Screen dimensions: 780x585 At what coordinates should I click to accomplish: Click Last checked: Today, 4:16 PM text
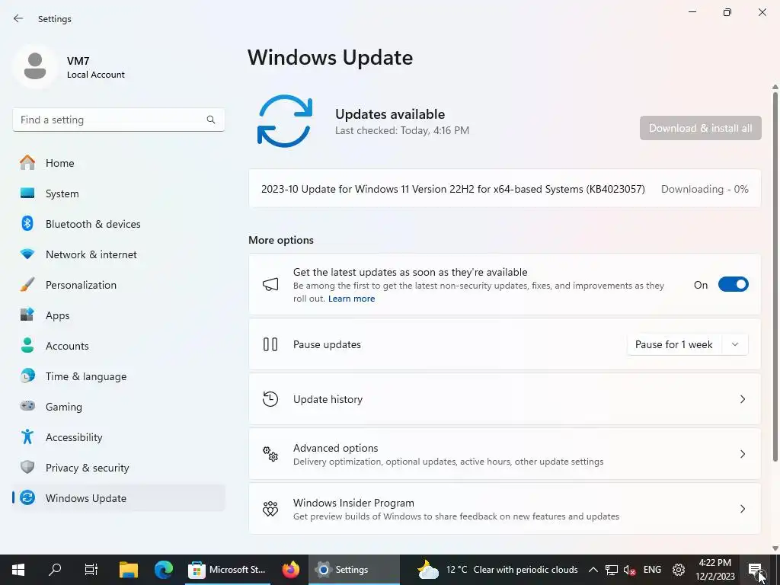(402, 130)
